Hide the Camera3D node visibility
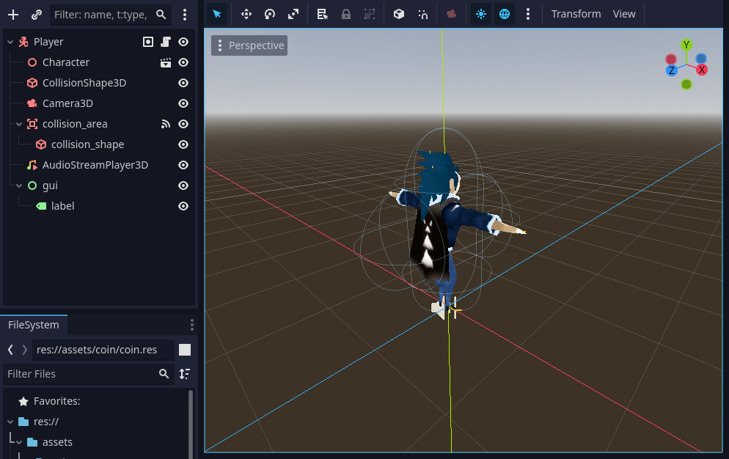The width and height of the screenshot is (729, 459). pos(183,103)
